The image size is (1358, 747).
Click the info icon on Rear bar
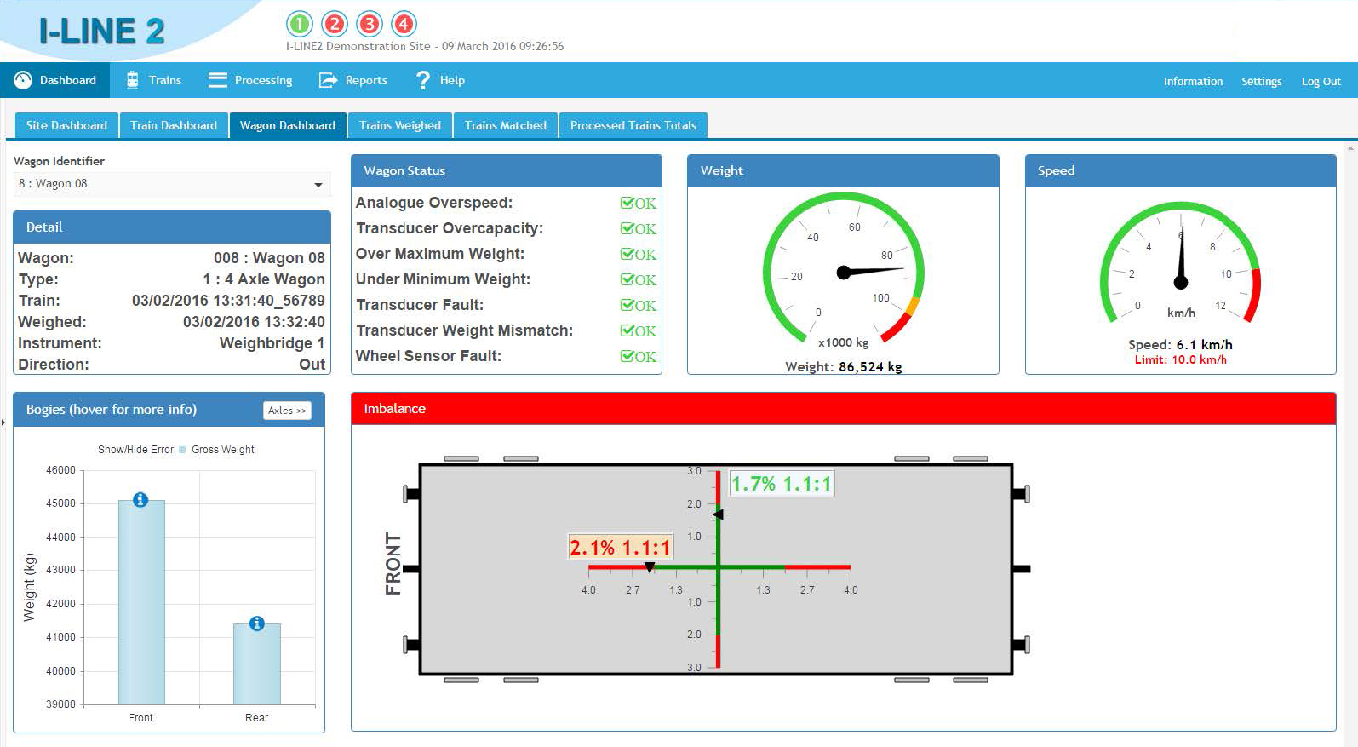tap(256, 623)
